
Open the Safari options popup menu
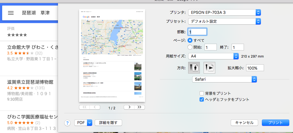coord(224,79)
